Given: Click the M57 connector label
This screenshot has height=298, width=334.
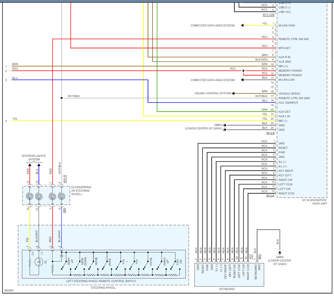Looking at the screenshot, I should [251, 257].
